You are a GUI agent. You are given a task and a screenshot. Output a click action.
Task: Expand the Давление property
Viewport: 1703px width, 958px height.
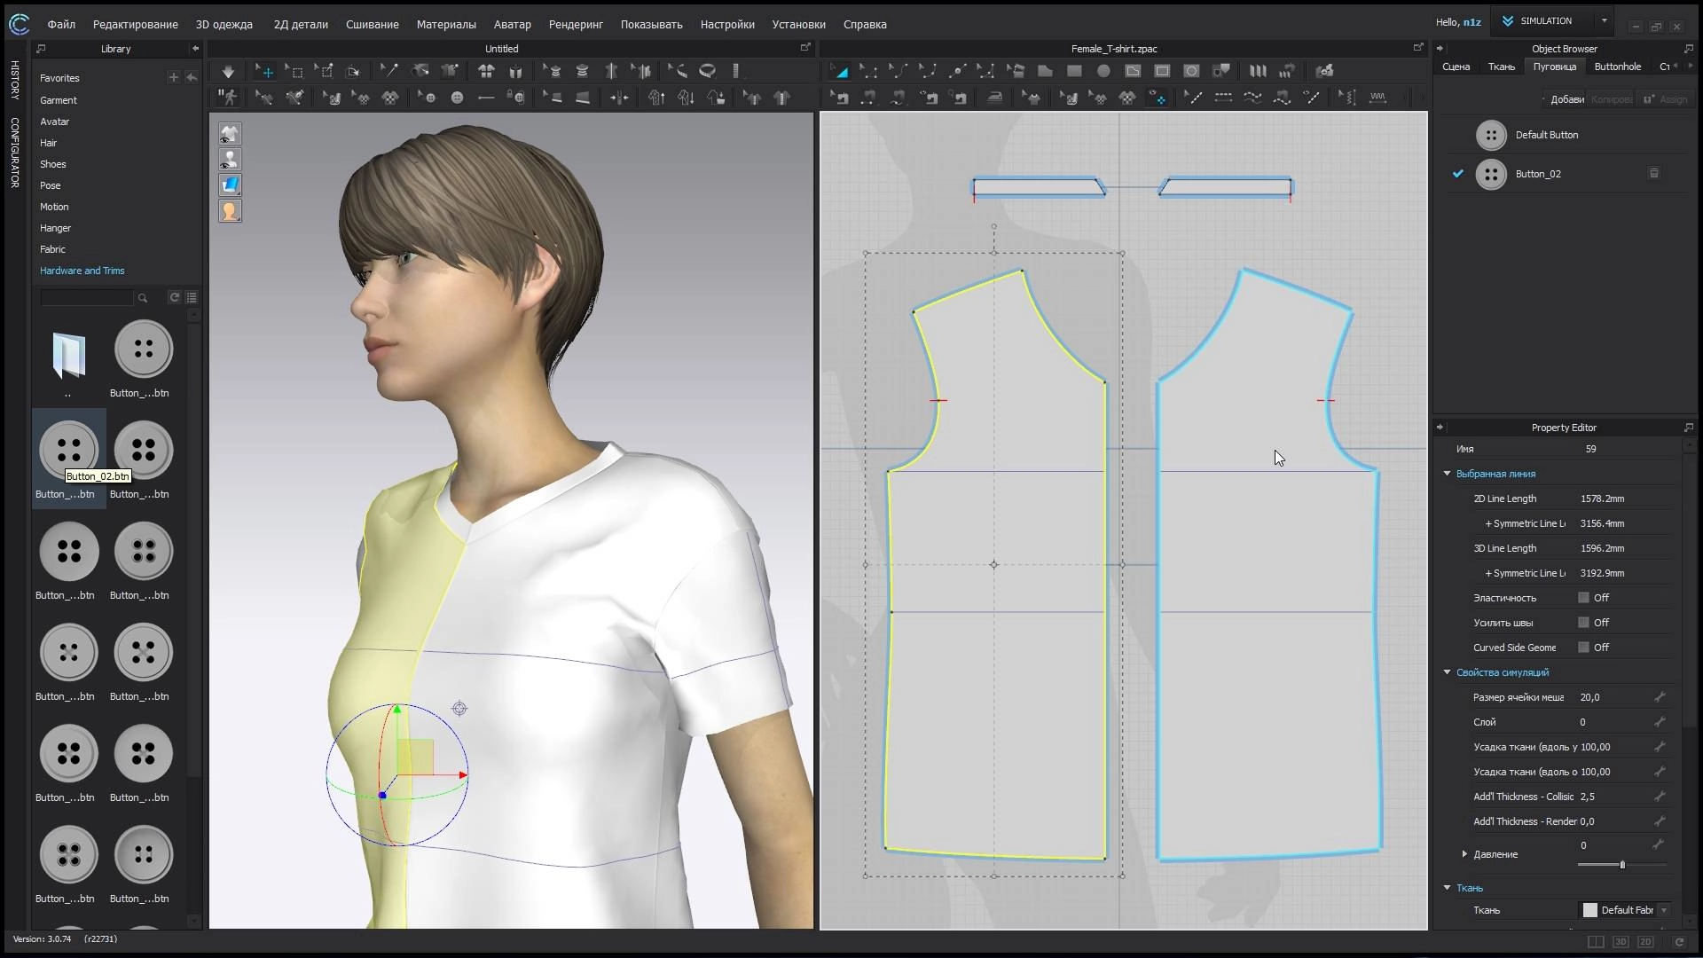tap(1464, 854)
